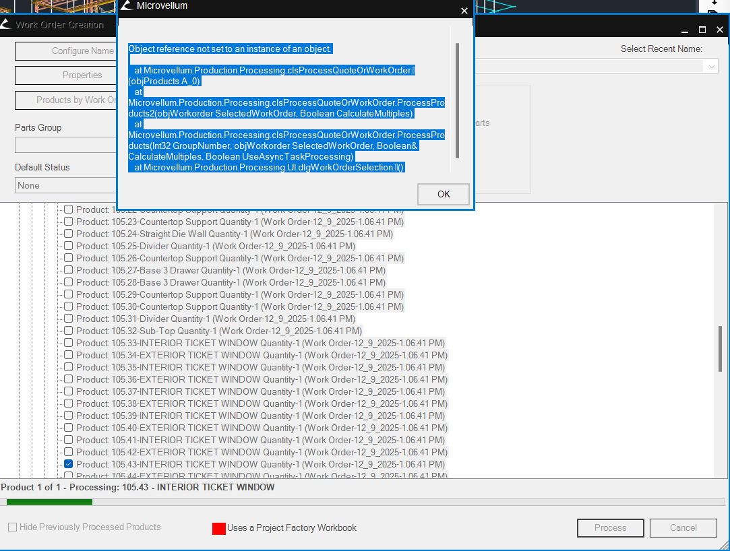
Task: Click the Work Order Creation window logo icon
Action: 5,24
